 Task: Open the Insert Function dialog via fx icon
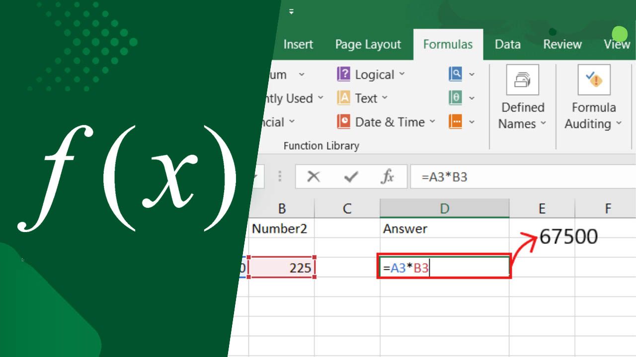387,177
